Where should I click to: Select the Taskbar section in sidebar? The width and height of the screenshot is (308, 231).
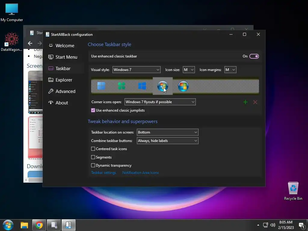pos(65,68)
